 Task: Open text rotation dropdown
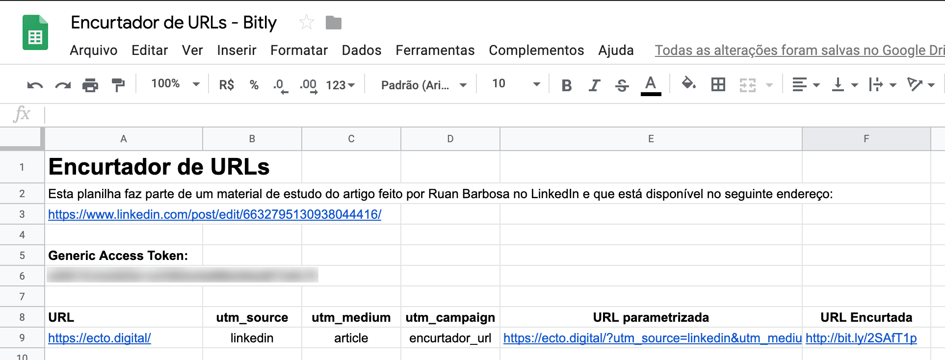click(x=920, y=85)
